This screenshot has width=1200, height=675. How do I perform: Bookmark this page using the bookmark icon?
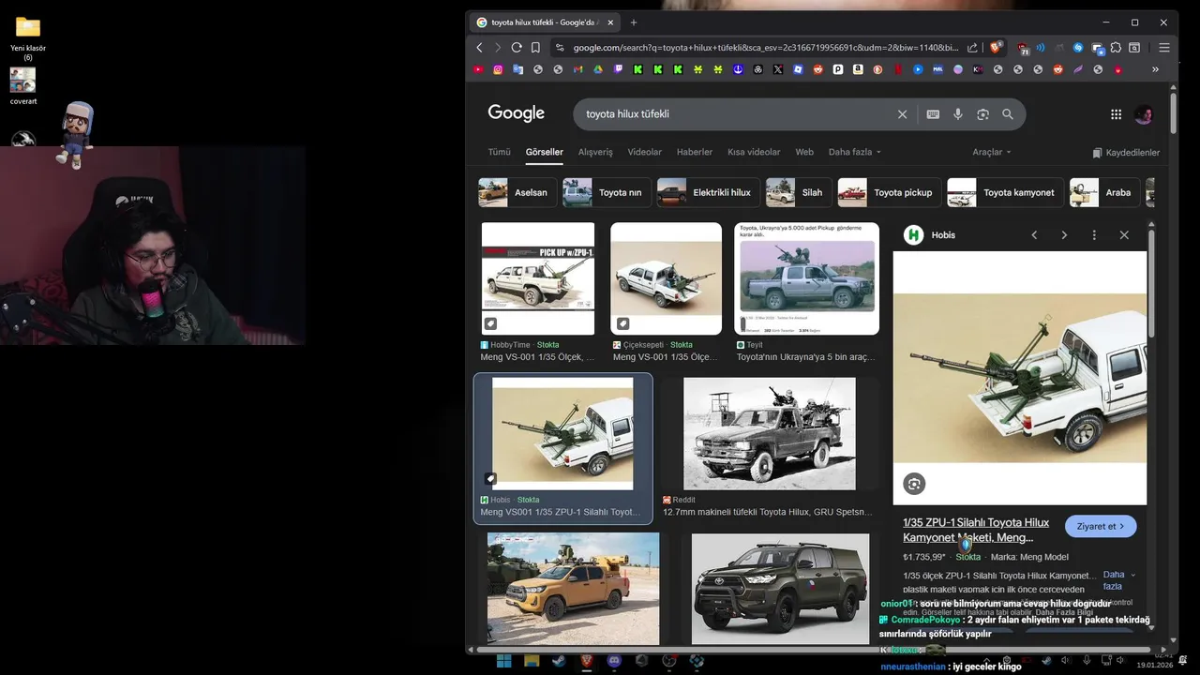[x=535, y=48]
